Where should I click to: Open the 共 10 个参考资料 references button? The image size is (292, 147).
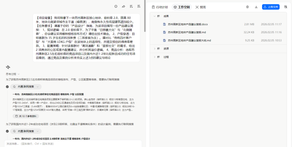[26, 116]
